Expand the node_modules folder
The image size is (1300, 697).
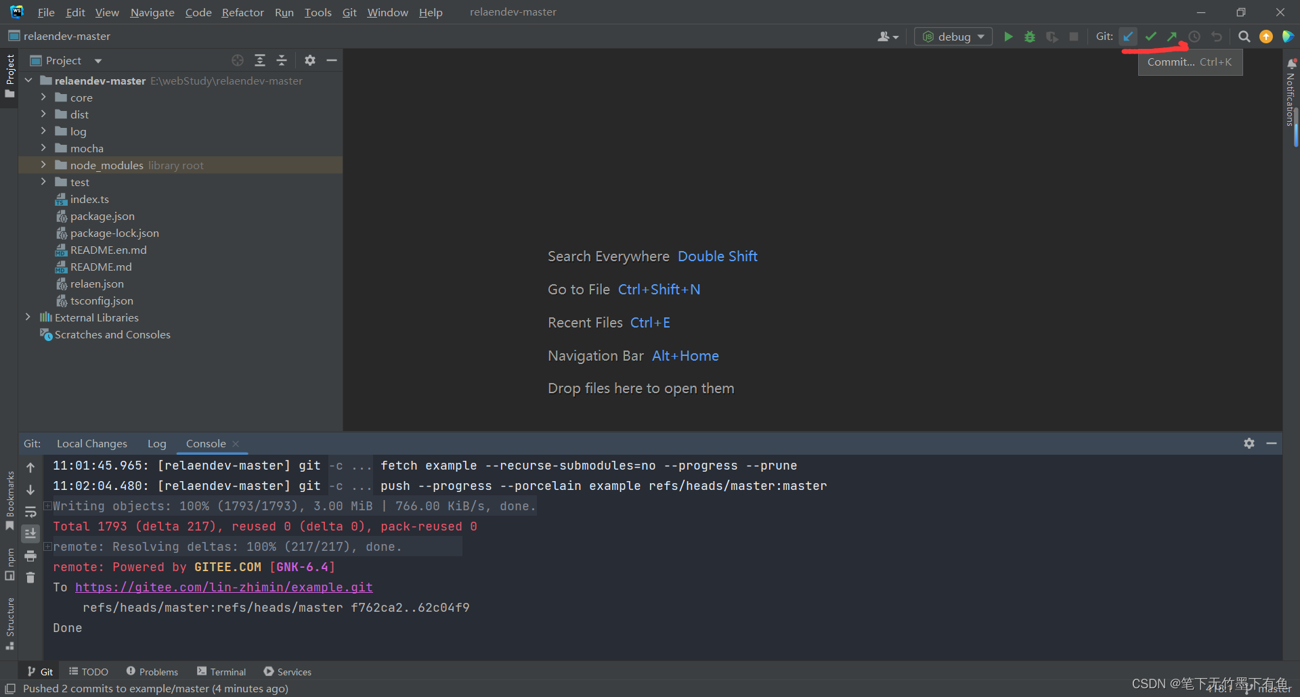pos(43,165)
